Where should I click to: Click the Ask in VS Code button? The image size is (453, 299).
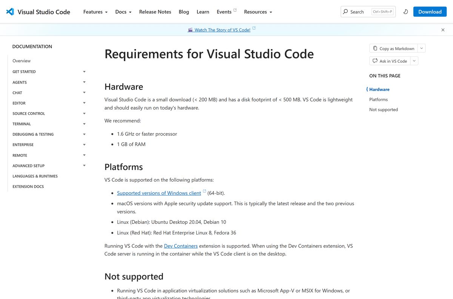coord(390,61)
